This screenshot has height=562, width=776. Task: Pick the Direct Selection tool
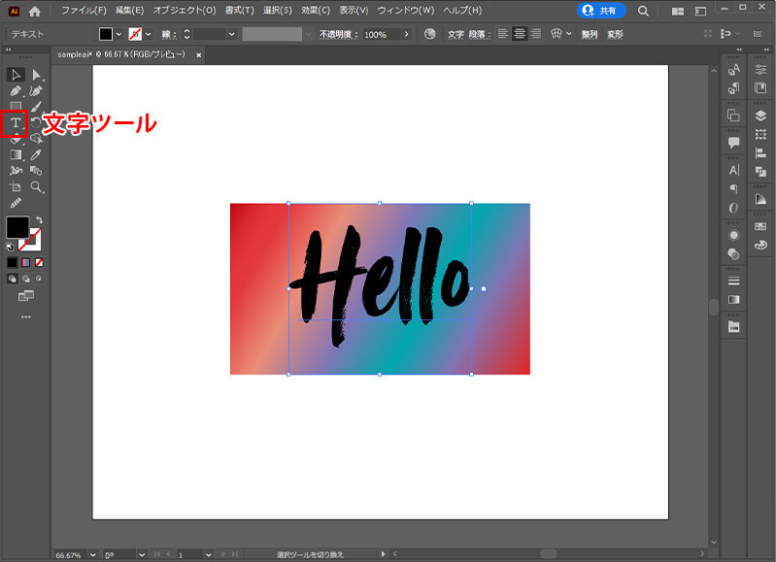pyautogui.click(x=36, y=75)
